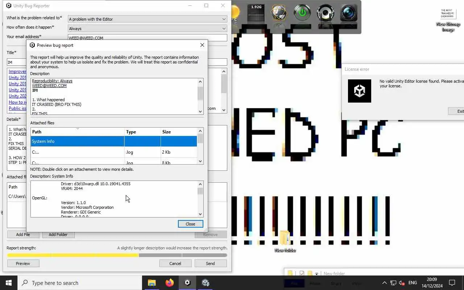Click the Unity Hub taskbar icon
Image resolution: width=464 pixels, height=290 pixels.
pos(206,283)
